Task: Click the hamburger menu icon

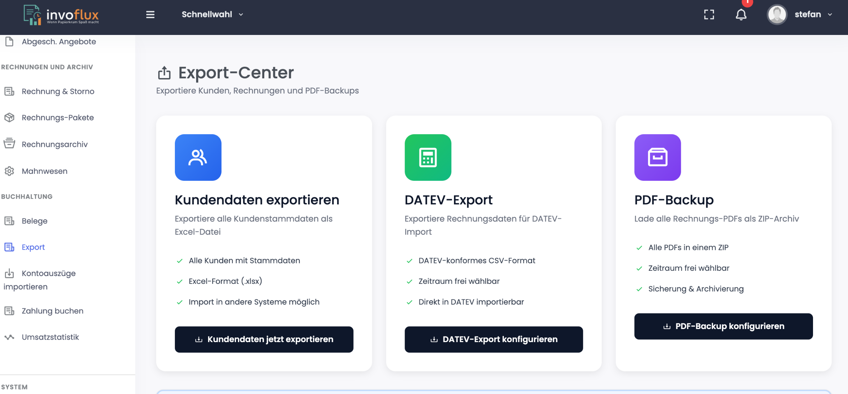Action: click(150, 14)
